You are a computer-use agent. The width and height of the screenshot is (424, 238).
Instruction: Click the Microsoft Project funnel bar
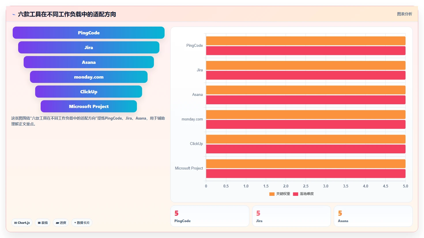88,106
